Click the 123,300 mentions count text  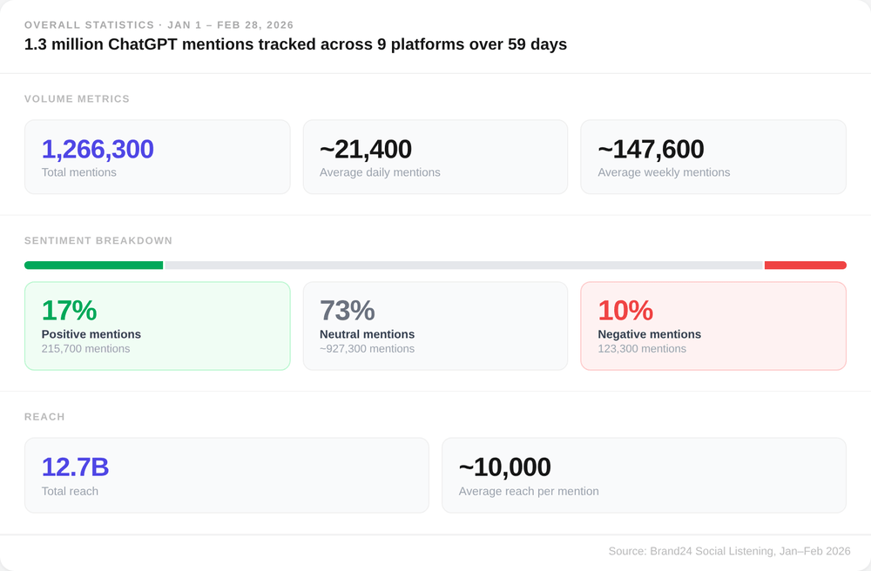642,349
